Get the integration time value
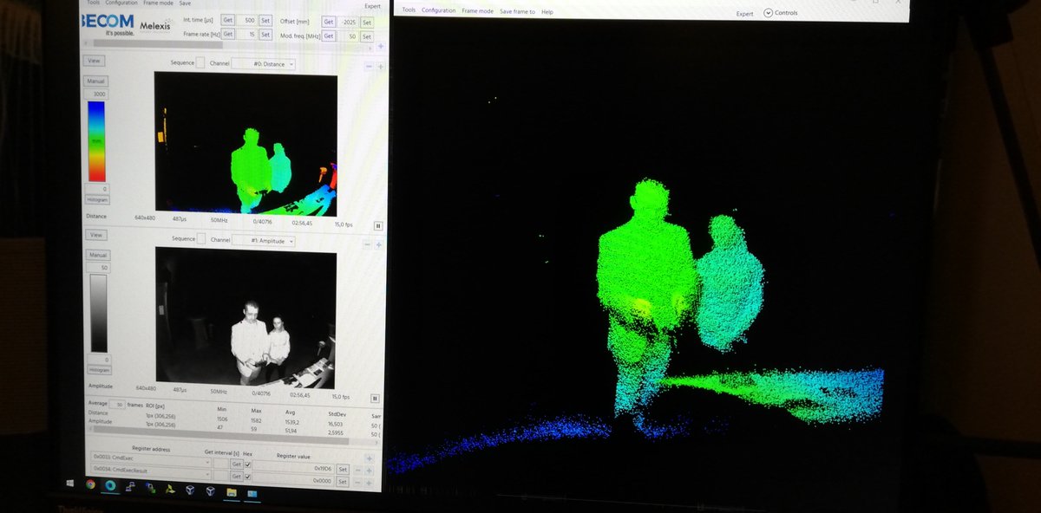The image size is (1041, 513). (227, 19)
